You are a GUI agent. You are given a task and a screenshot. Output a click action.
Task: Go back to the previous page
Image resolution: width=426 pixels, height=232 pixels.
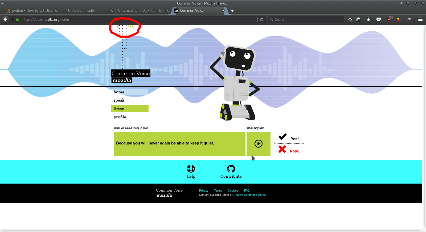pos(5,19)
